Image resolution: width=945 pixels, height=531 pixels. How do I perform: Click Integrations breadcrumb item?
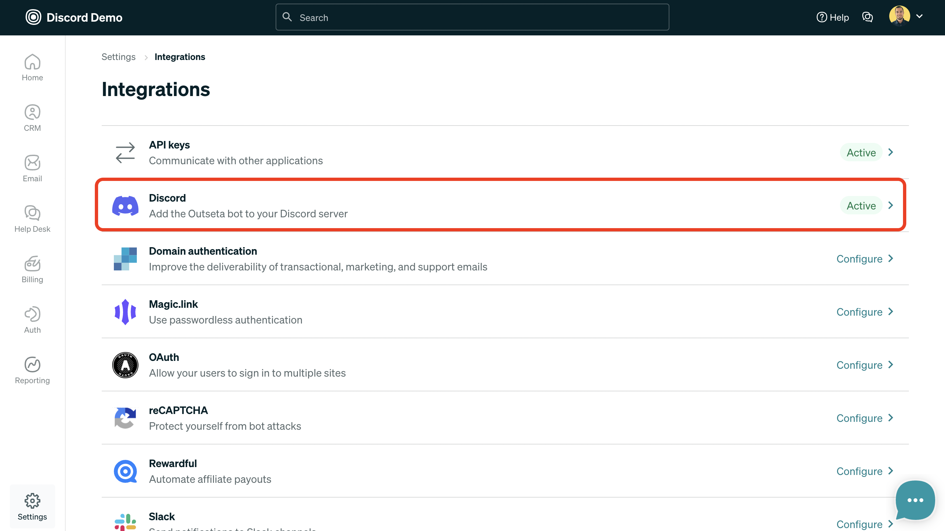pyautogui.click(x=180, y=57)
